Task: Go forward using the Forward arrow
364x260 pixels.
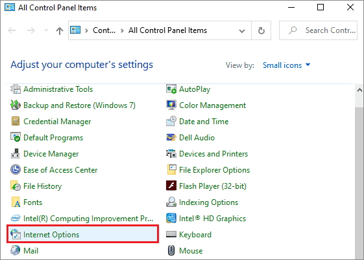Action: click(x=30, y=30)
